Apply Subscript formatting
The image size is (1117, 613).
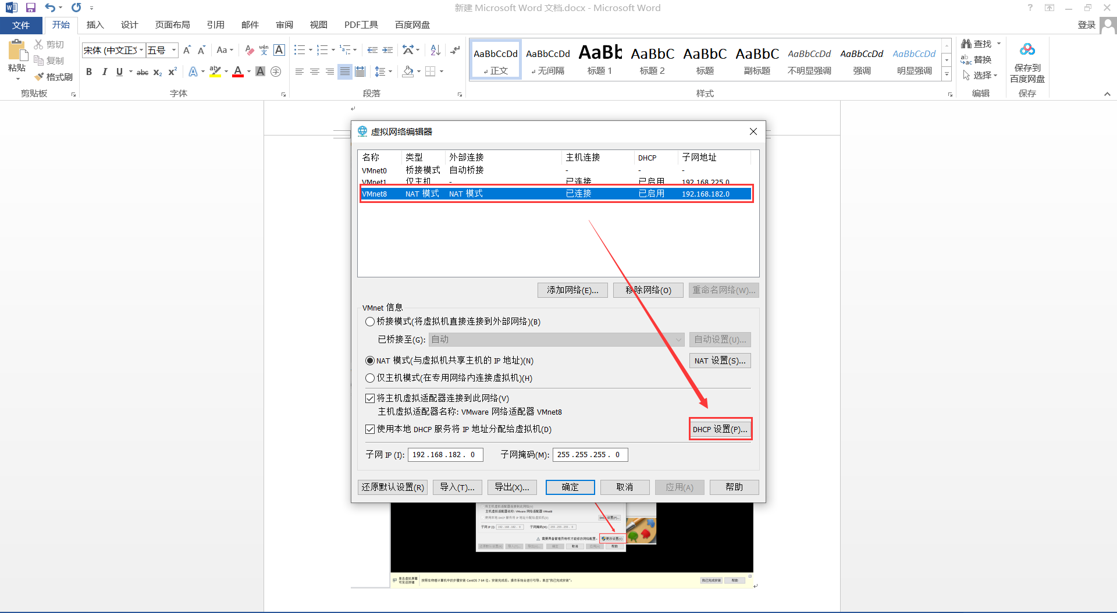coord(156,72)
